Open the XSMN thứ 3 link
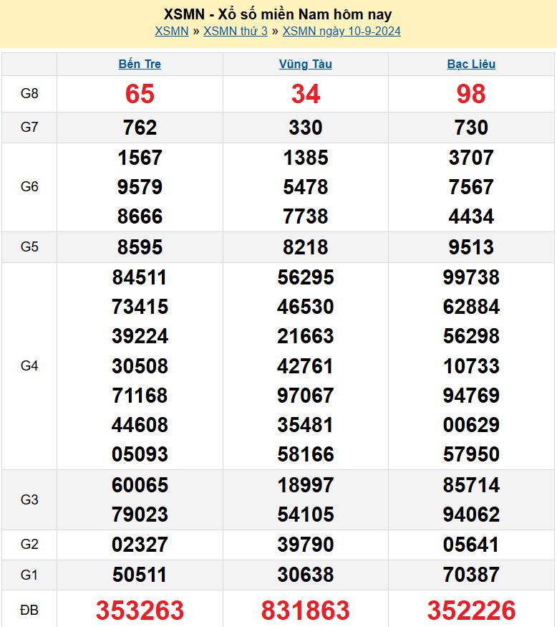 236,31
